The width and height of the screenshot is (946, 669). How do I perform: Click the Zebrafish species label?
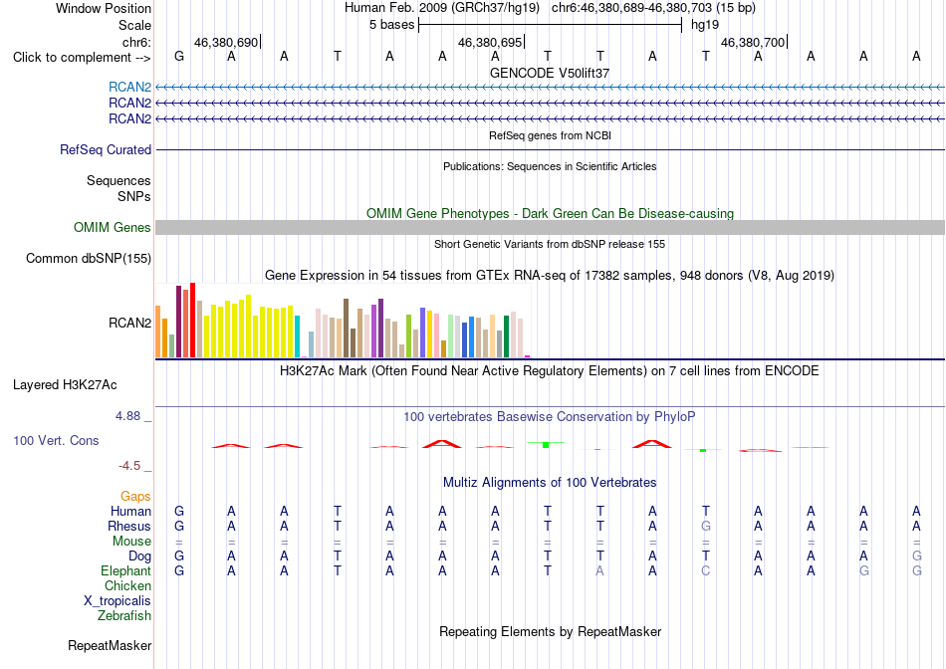click(x=124, y=616)
